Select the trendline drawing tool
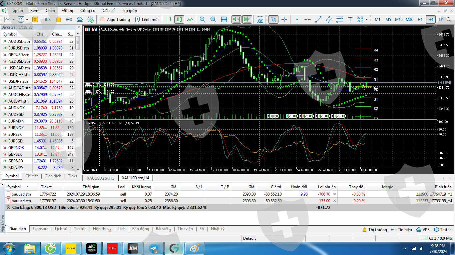The height and width of the screenshot is (255, 455). click(x=318, y=20)
